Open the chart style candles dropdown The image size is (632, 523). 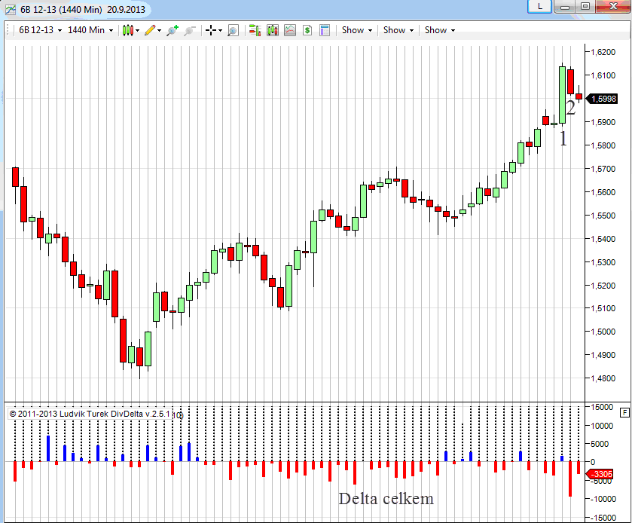pos(131,30)
